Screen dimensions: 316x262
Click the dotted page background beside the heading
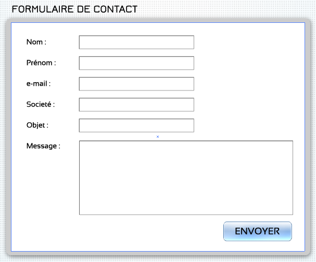(222, 9)
